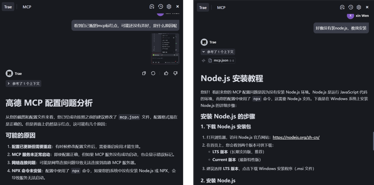The width and height of the screenshot is (374, 185).
Task: Open chat history in right panel
Action: coord(350,7)
